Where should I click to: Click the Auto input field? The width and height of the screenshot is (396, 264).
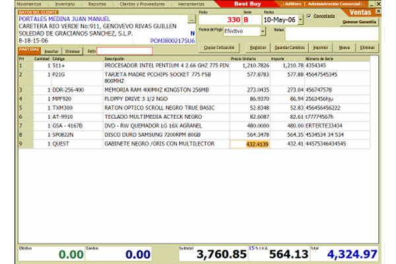pos(124,51)
